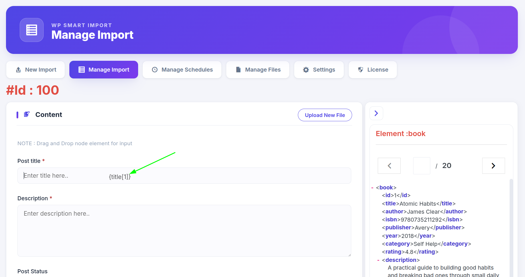This screenshot has width=525, height=277.
Task: Click the '#Id : 100' heading
Action: pyautogui.click(x=33, y=90)
